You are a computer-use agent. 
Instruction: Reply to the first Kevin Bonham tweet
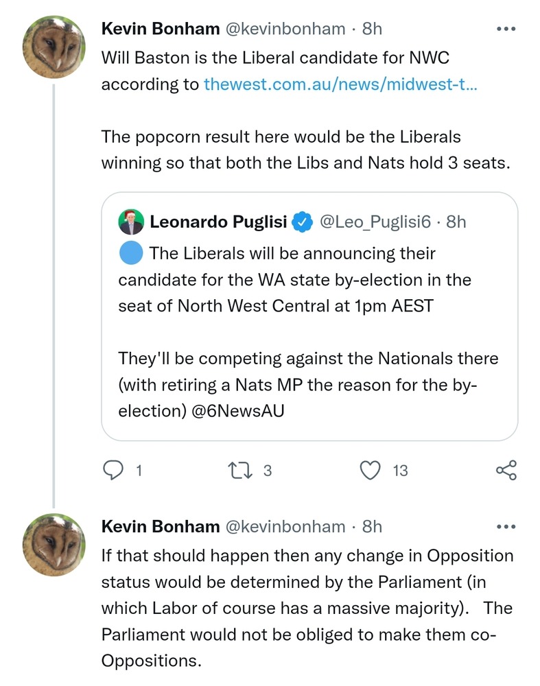(112, 470)
